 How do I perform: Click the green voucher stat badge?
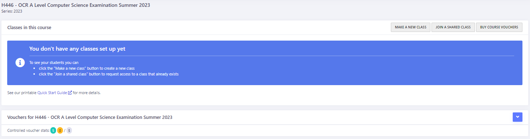coord(53,130)
